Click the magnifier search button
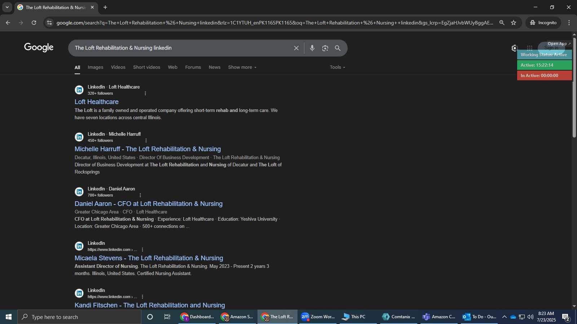 338,48
